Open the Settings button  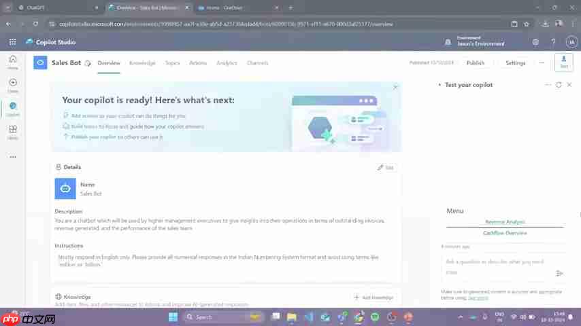(516, 63)
